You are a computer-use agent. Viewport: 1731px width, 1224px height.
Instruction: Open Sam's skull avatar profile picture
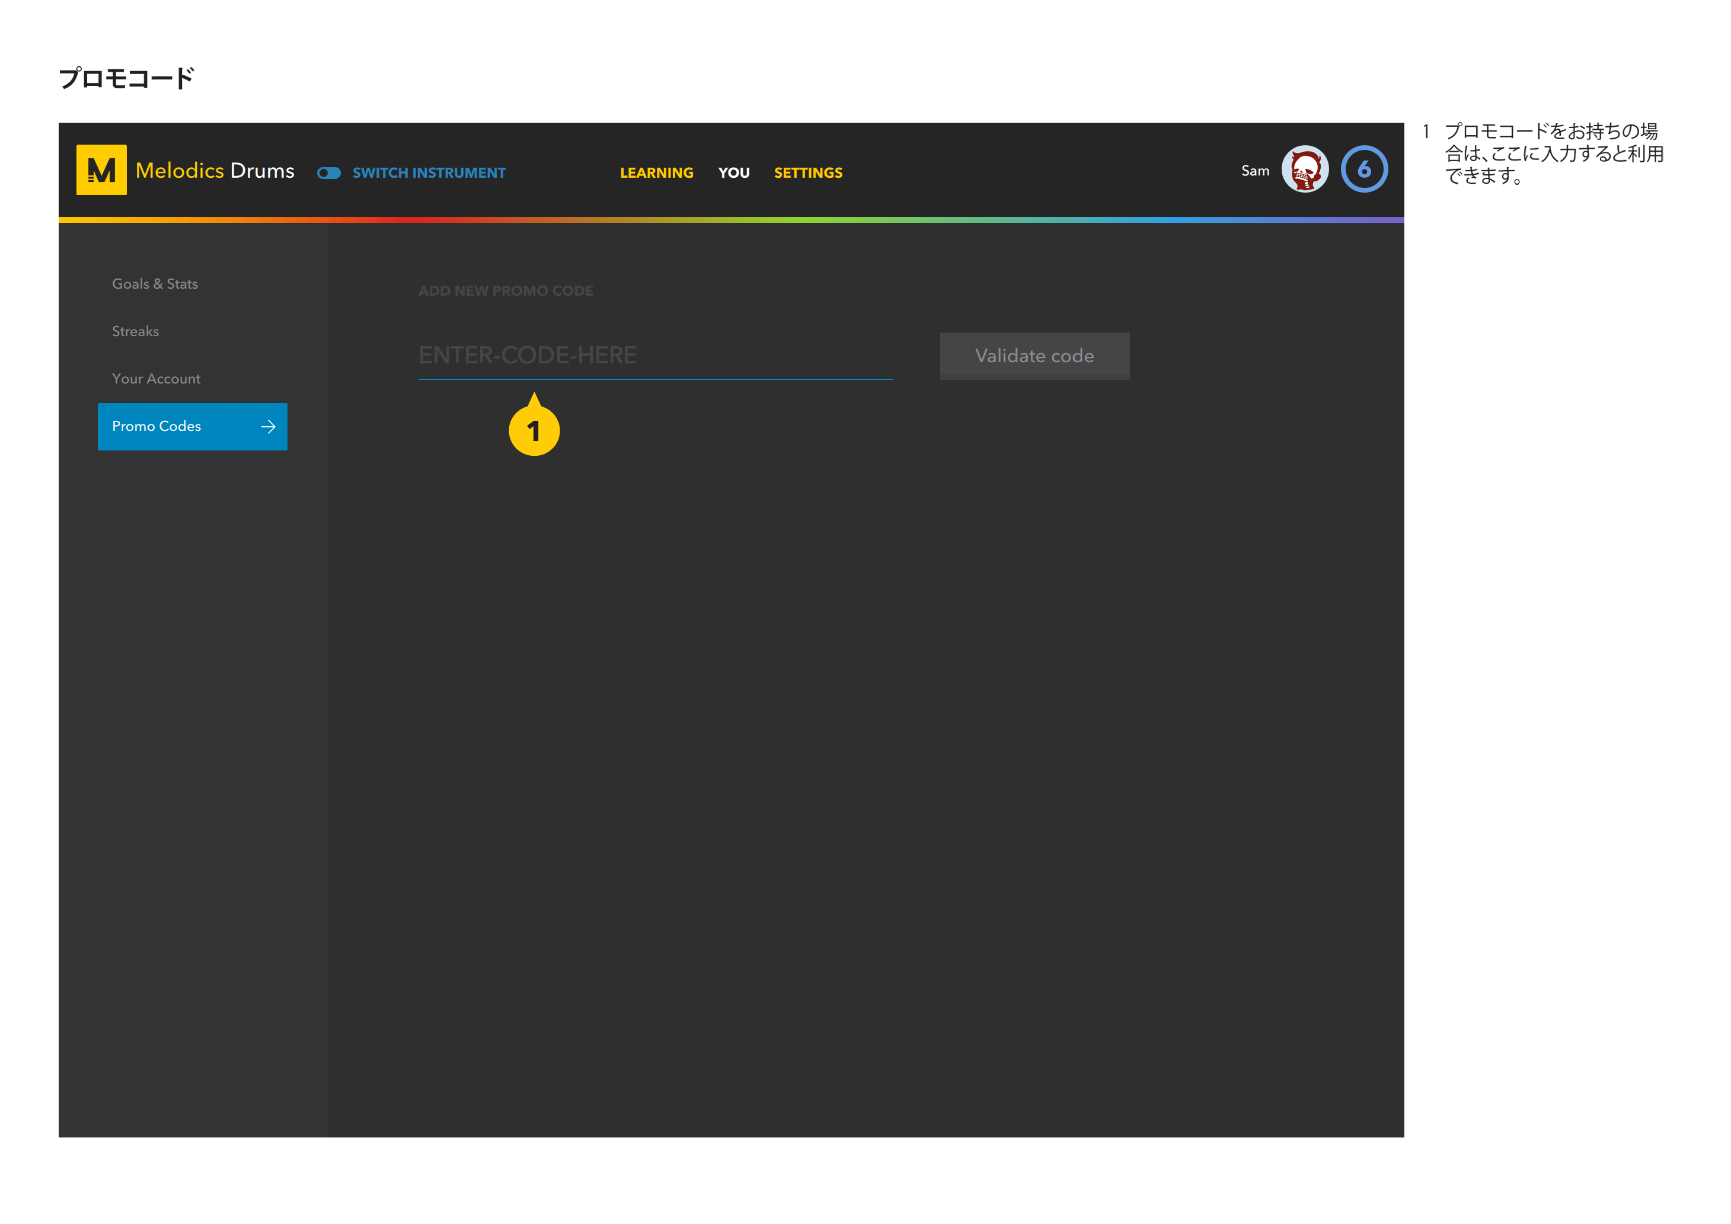pyautogui.click(x=1305, y=170)
